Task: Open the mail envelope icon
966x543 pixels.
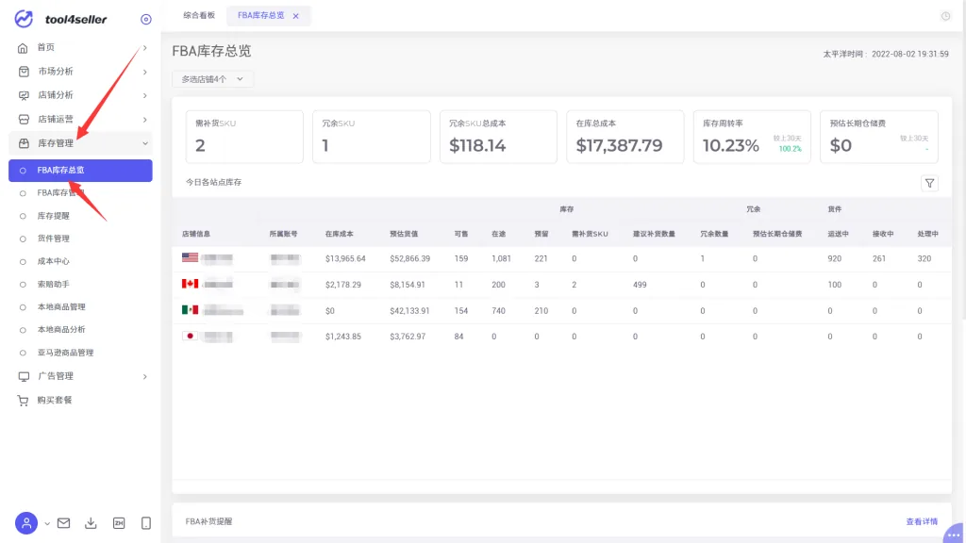Action: point(63,523)
